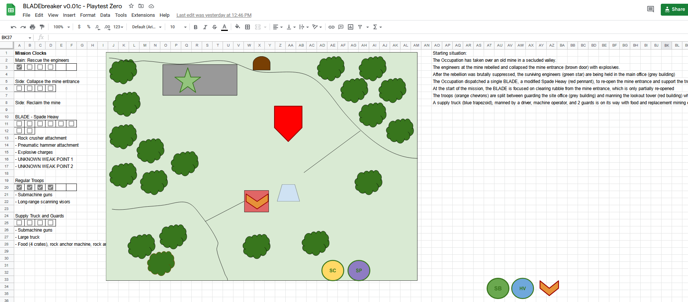
Task: Select the blue HV token
Action: point(523,288)
